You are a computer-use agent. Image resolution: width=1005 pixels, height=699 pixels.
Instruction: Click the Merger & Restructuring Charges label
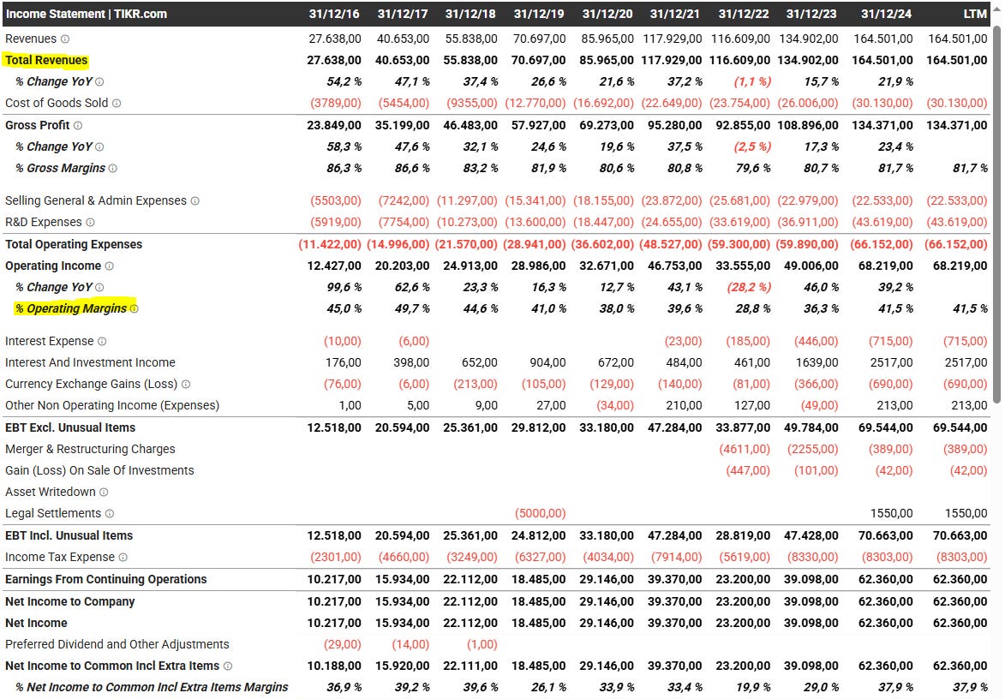click(x=90, y=449)
